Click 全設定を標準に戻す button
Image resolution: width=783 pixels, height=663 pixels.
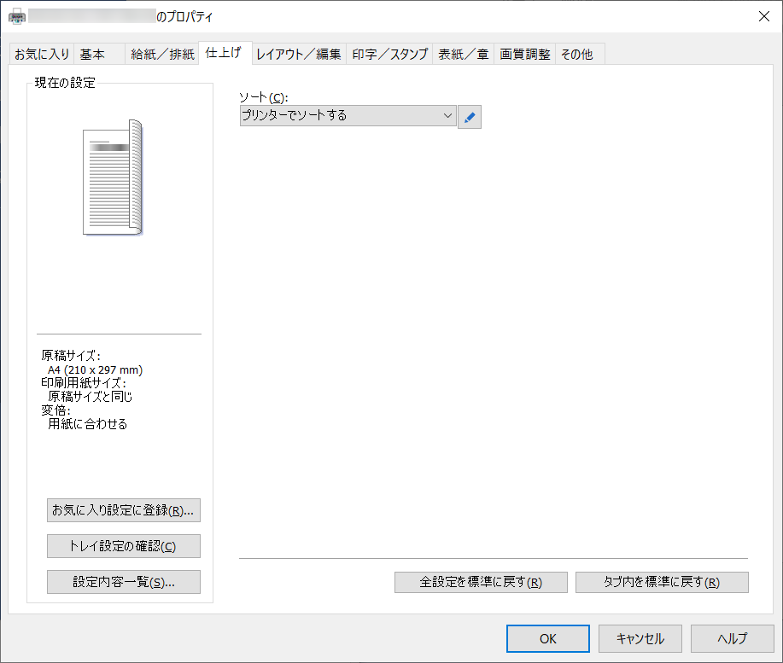[x=481, y=582]
